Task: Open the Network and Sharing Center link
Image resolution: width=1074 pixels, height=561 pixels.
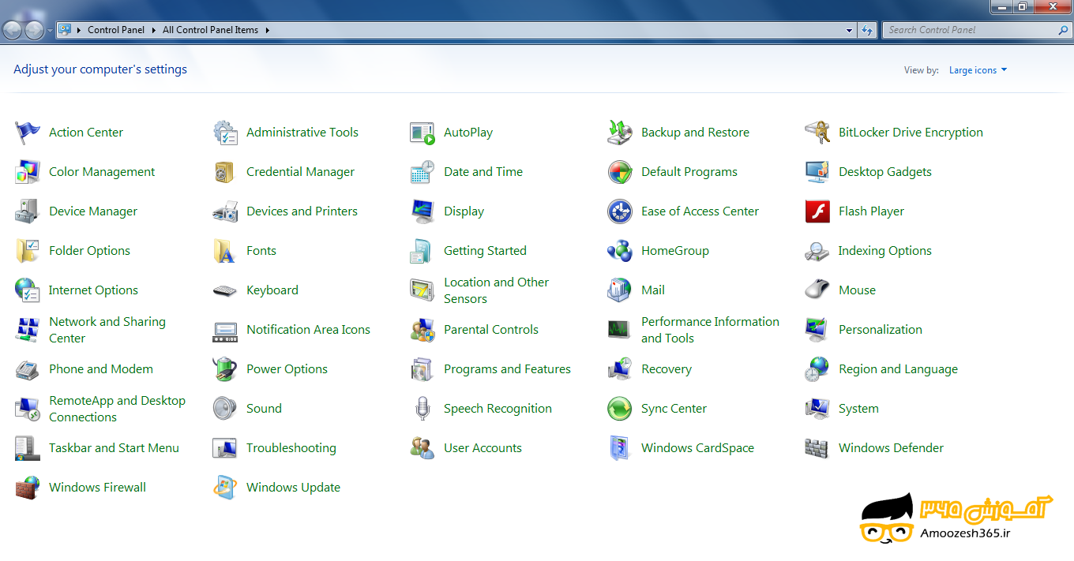Action: [107, 330]
